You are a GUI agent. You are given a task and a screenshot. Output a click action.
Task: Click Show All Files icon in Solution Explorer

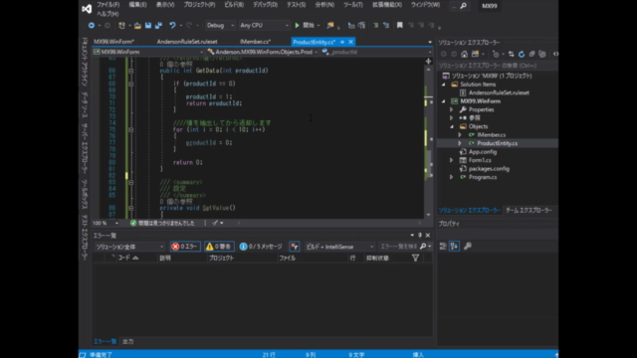[541, 54]
